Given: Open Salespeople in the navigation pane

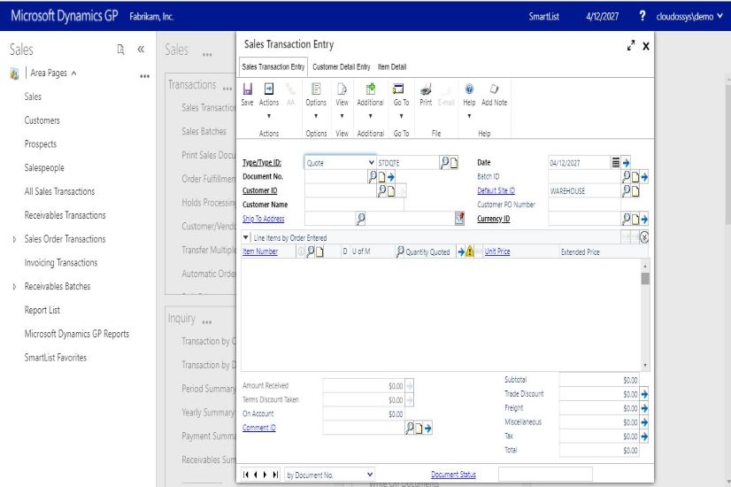Looking at the screenshot, I should click(44, 168).
